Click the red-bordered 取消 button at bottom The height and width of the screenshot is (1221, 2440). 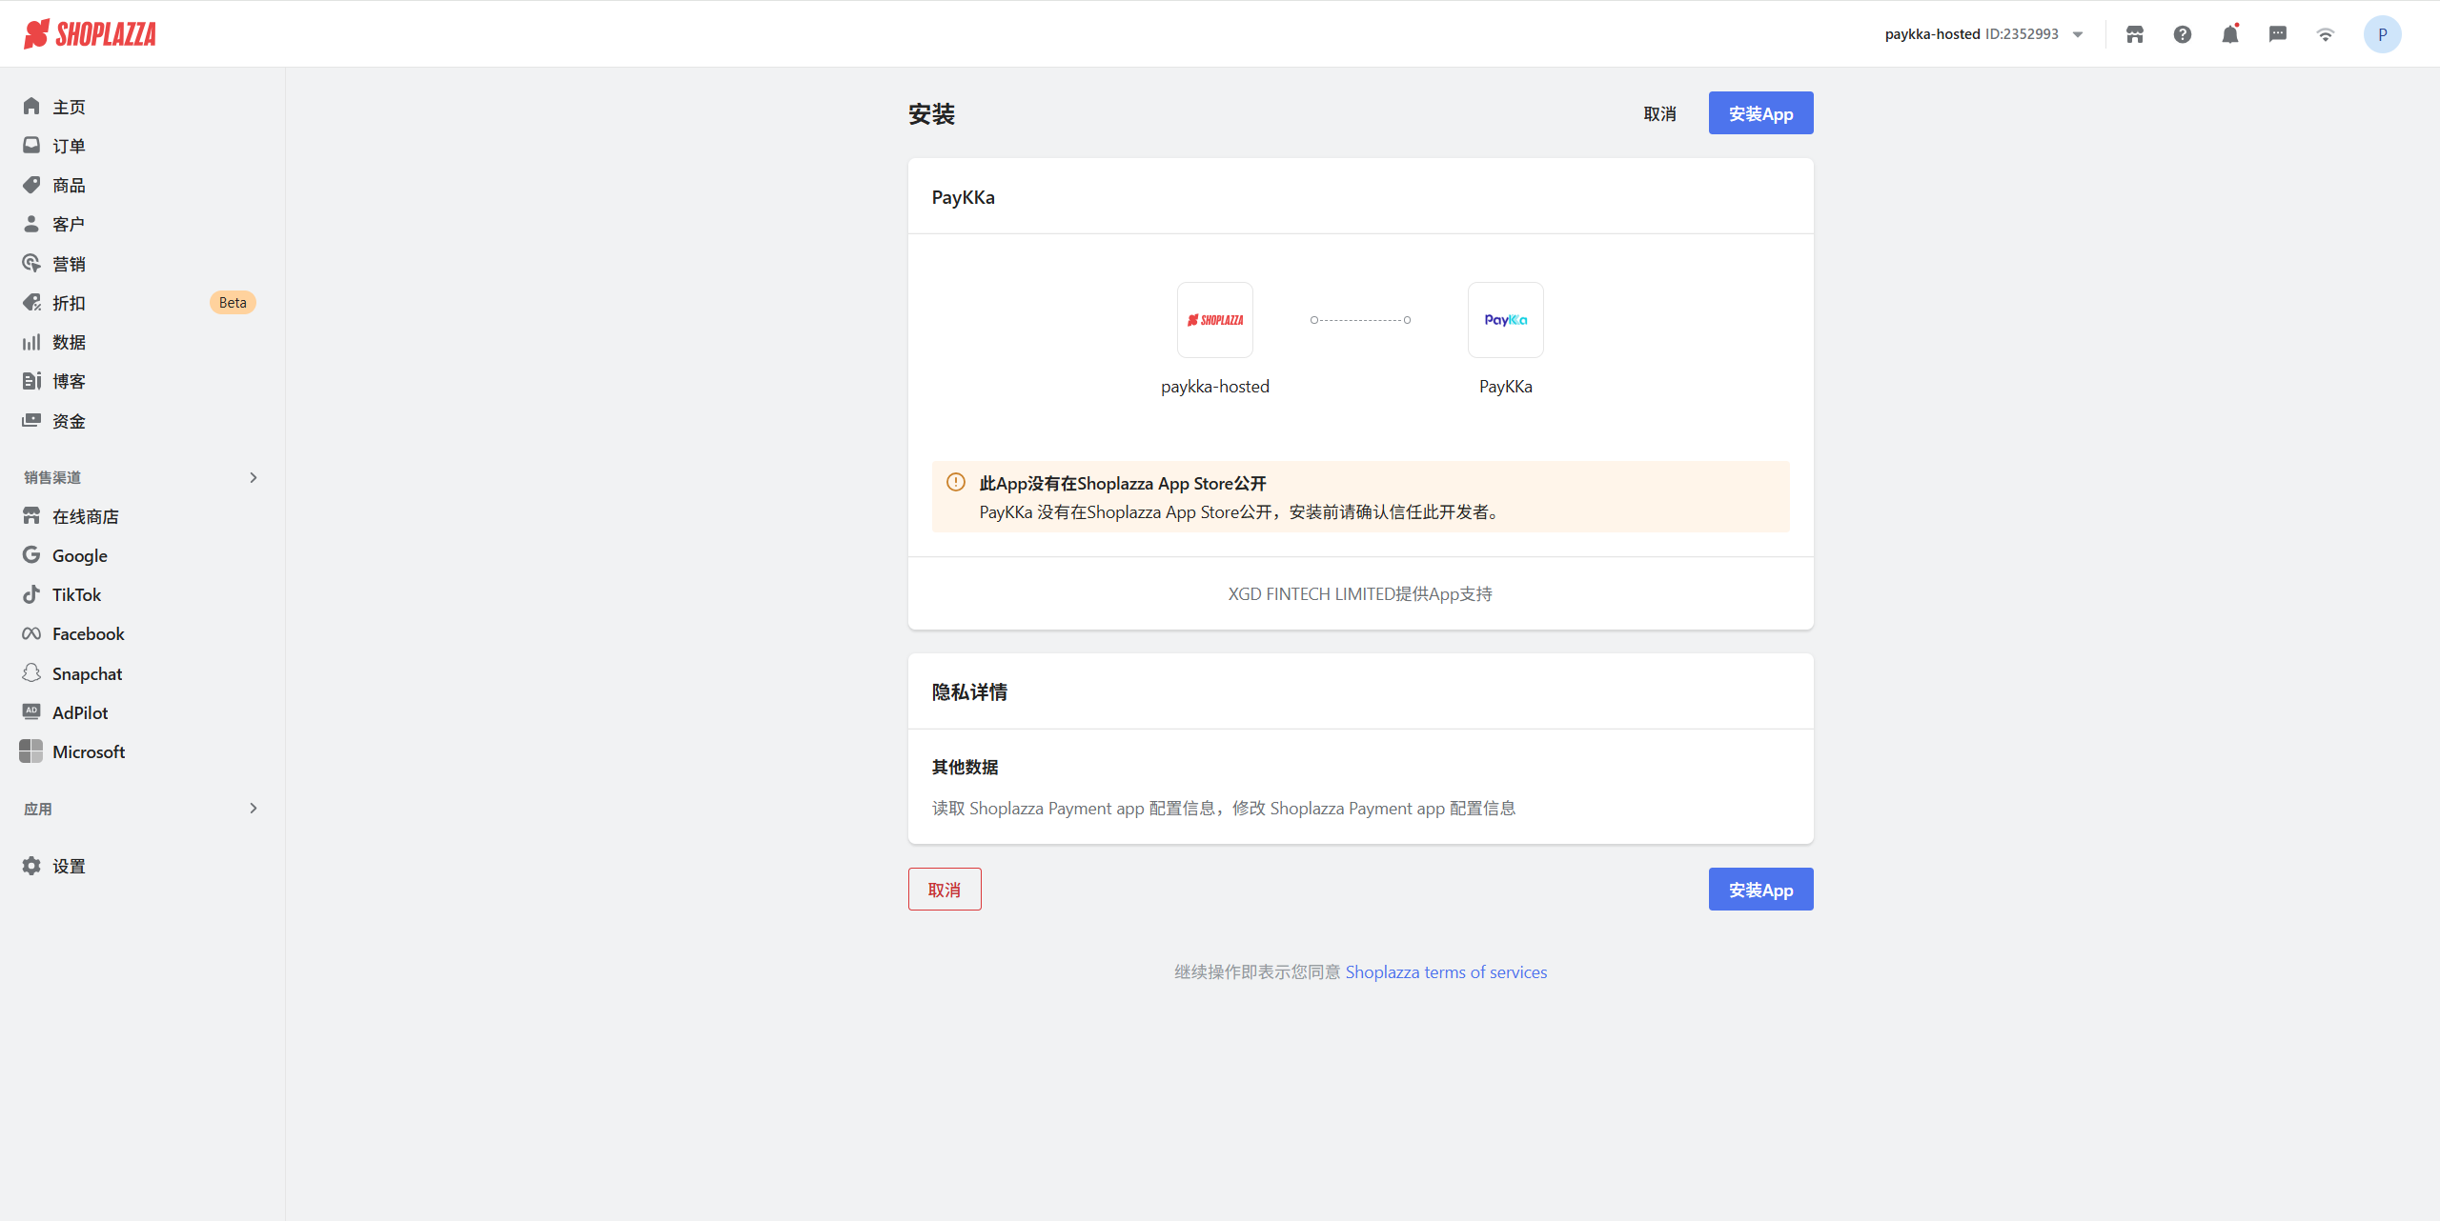(x=944, y=890)
